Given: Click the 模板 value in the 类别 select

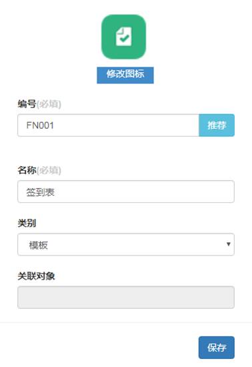Looking at the screenshot, I should tap(39, 246).
